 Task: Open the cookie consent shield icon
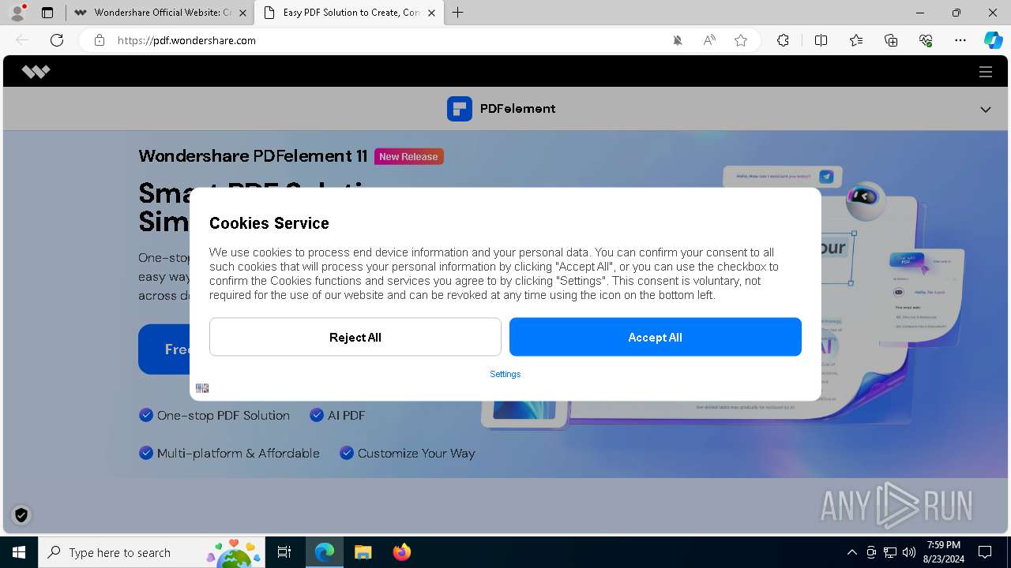click(21, 515)
